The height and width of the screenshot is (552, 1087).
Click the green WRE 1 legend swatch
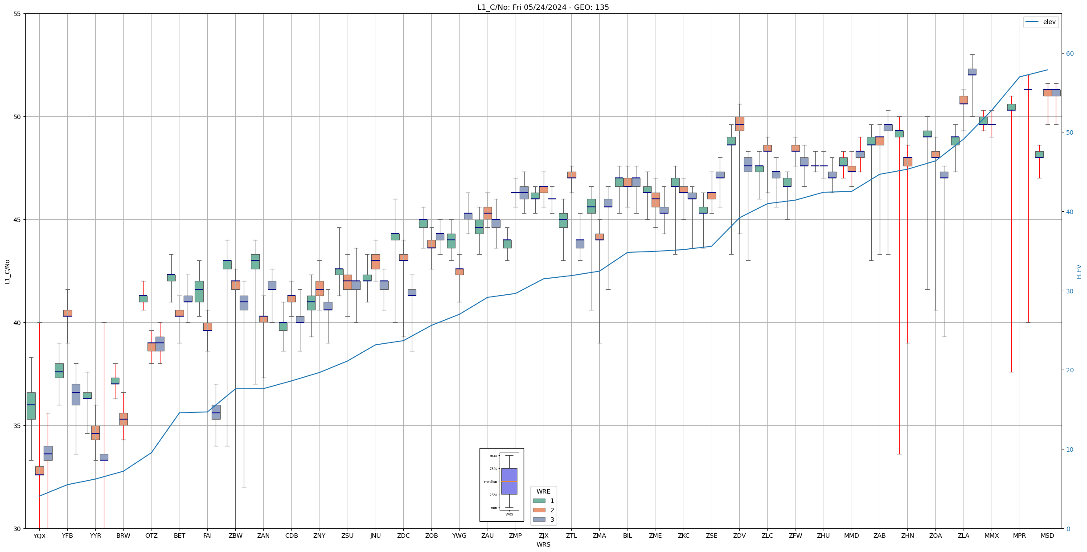click(539, 501)
